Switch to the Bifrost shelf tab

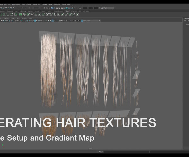[x=43, y=11]
